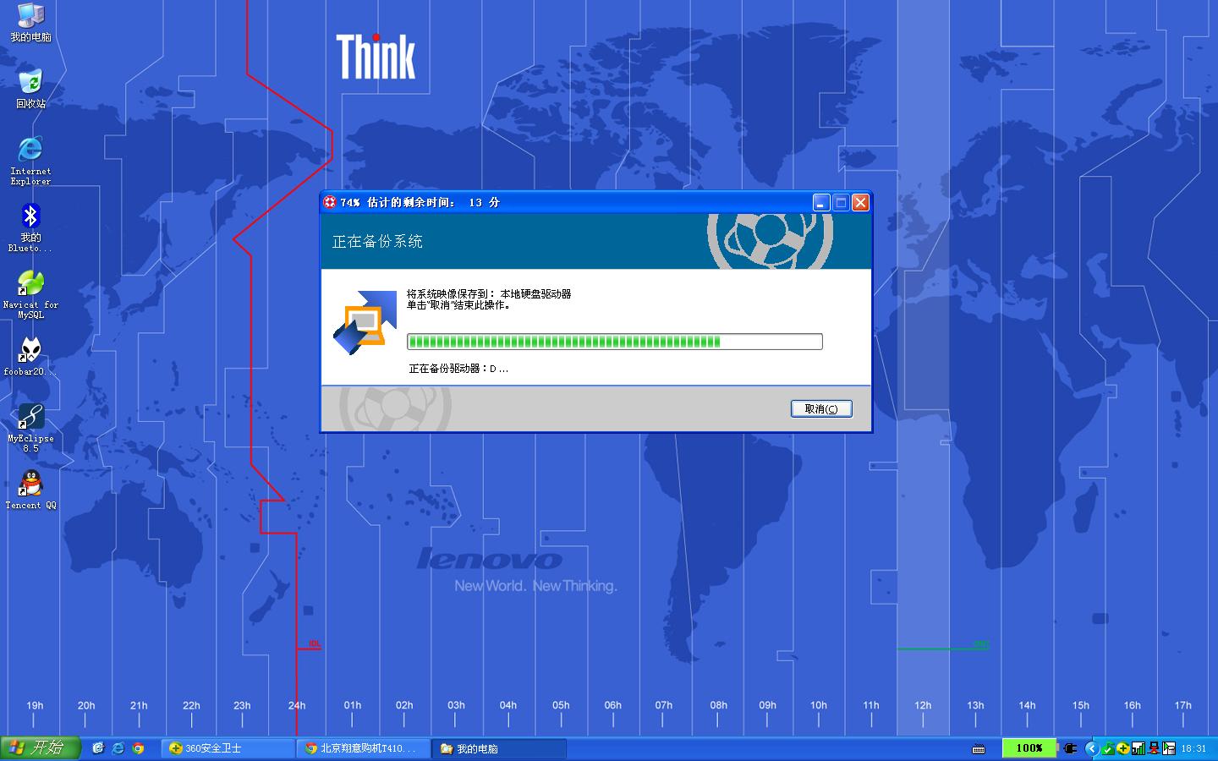Switch to 360安全卫士 taskbar window
The height and width of the screenshot is (761, 1218).
[x=228, y=748]
